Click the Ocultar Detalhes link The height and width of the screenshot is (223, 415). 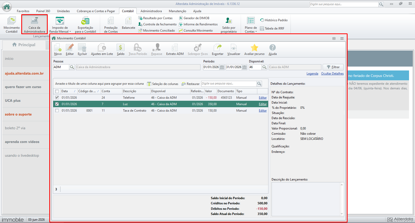tap(332, 74)
